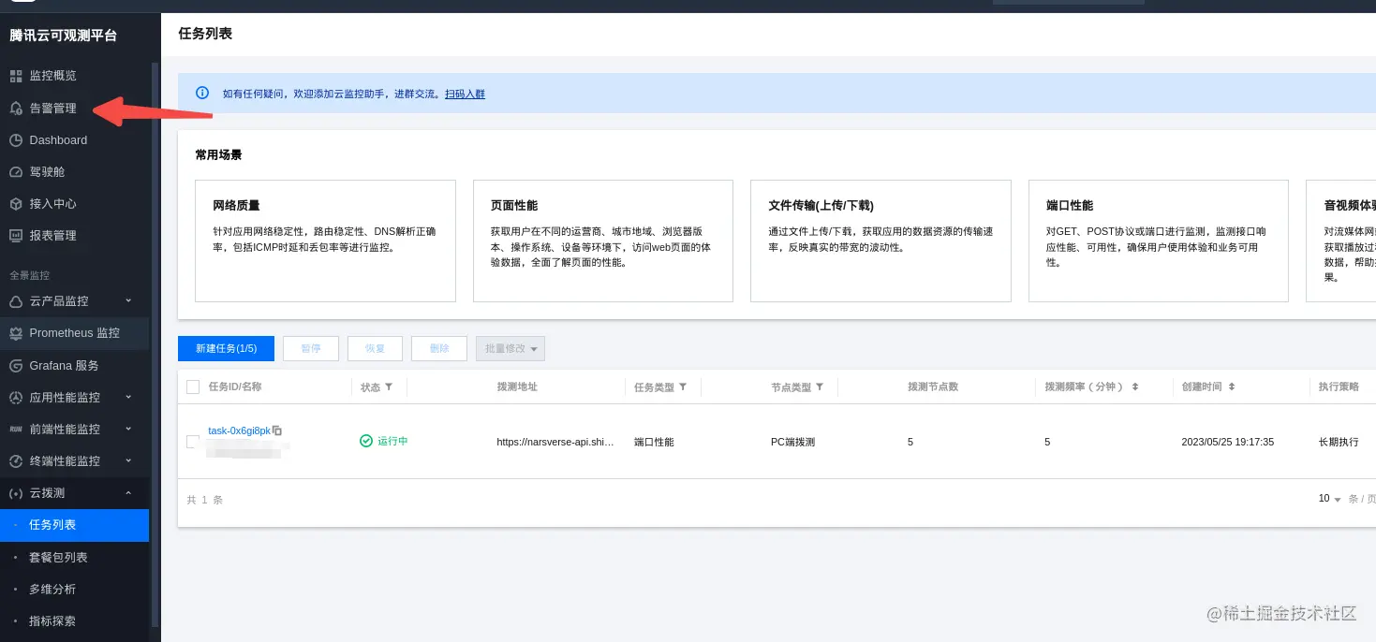Viewport: 1376px width, 642px height.
Task: Select the 页面性能 scenario card
Action: 603,241
